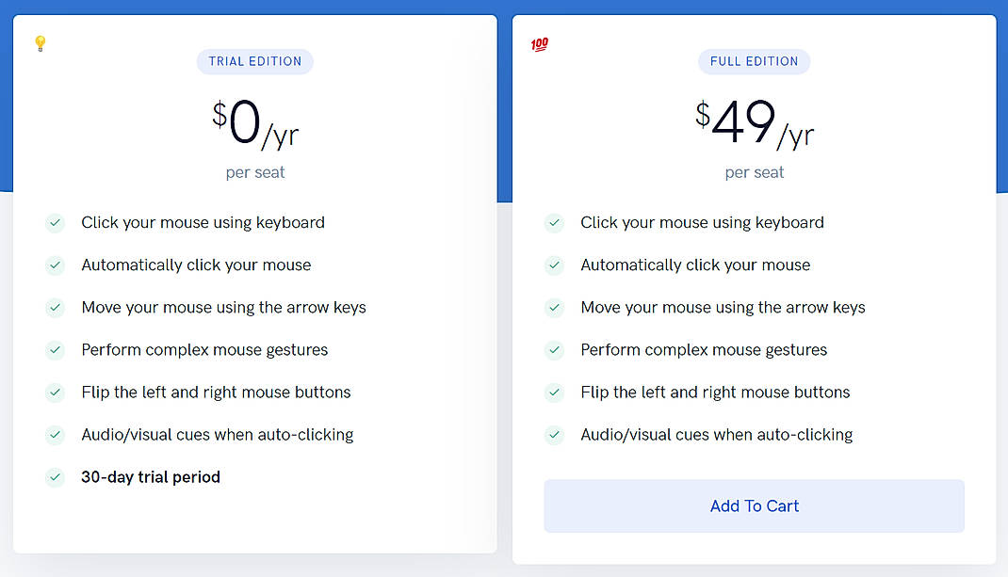Click the lightbulb emoji on the trial card
The width and height of the screenshot is (1008, 577).
coord(40,44)
